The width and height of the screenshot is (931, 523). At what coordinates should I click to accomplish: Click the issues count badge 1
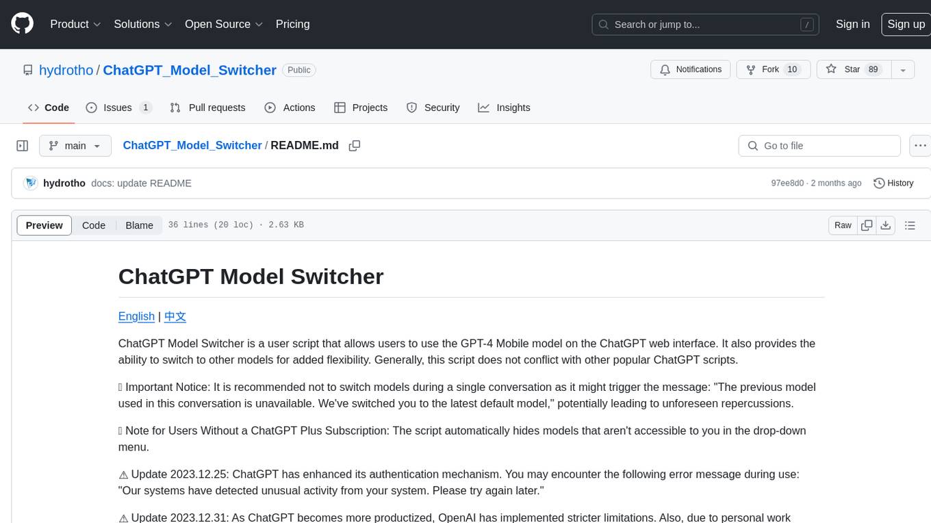[145, 107]
